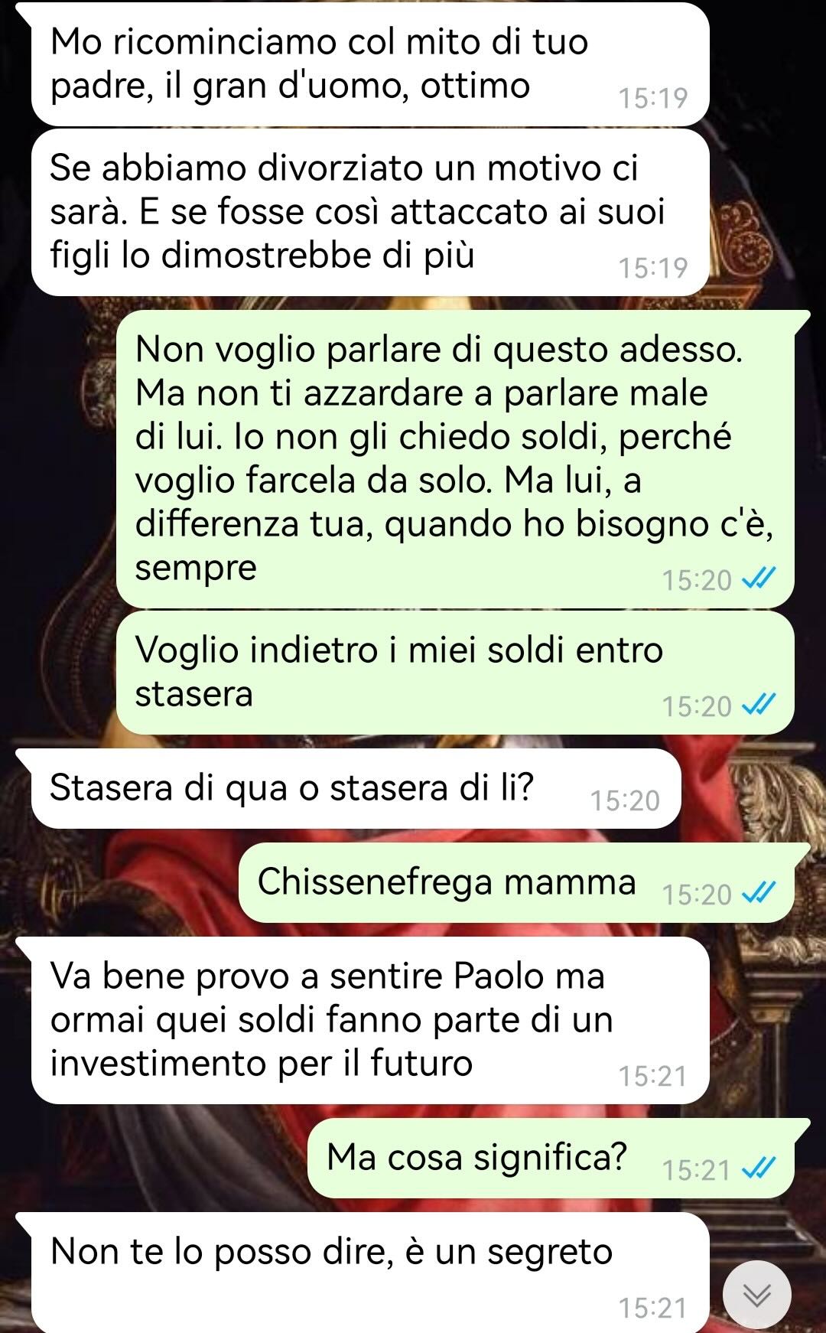This screenshot has height=1333, width=826.
Task: Tap blue ticks on "Ma cosa significa?"
Action: tap(759, 1168)
